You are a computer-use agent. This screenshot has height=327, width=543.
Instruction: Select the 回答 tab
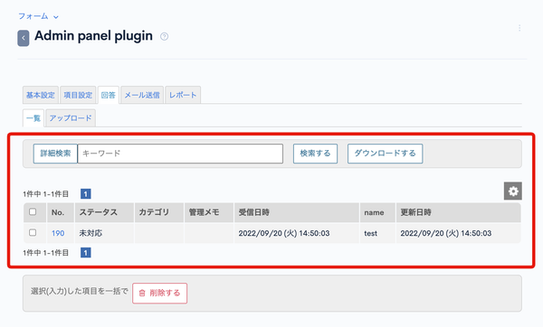pyautogui.click(x=109, y=95)
